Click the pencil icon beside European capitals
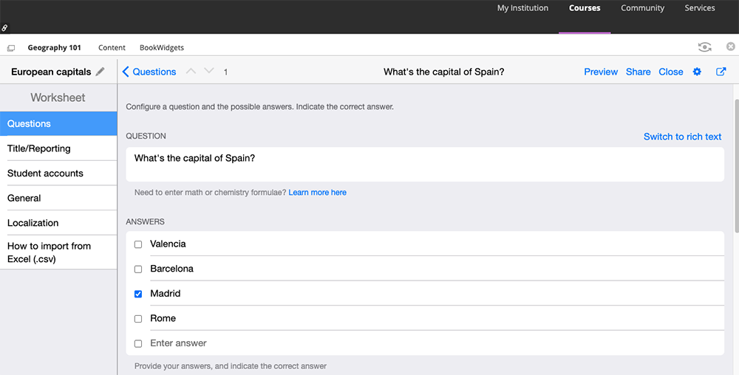The image size is (739, 375). click(x=101, y=72)
